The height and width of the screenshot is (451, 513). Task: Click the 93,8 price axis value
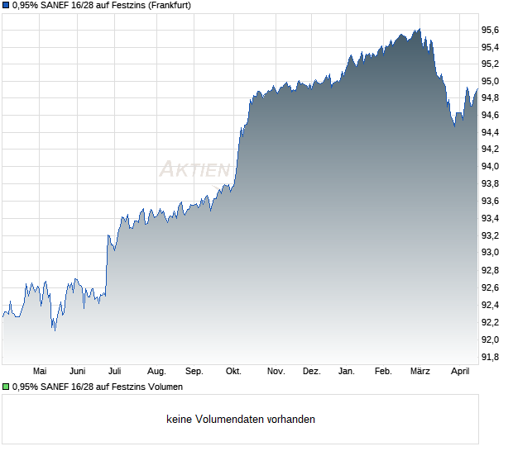490,184
